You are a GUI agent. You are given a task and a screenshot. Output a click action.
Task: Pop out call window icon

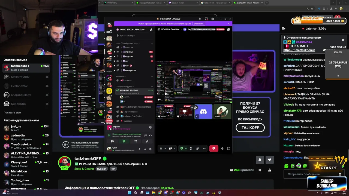coord(228,148)
